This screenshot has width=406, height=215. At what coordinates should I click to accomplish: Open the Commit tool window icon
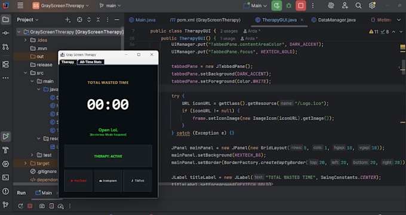click(x=5, y=33)
